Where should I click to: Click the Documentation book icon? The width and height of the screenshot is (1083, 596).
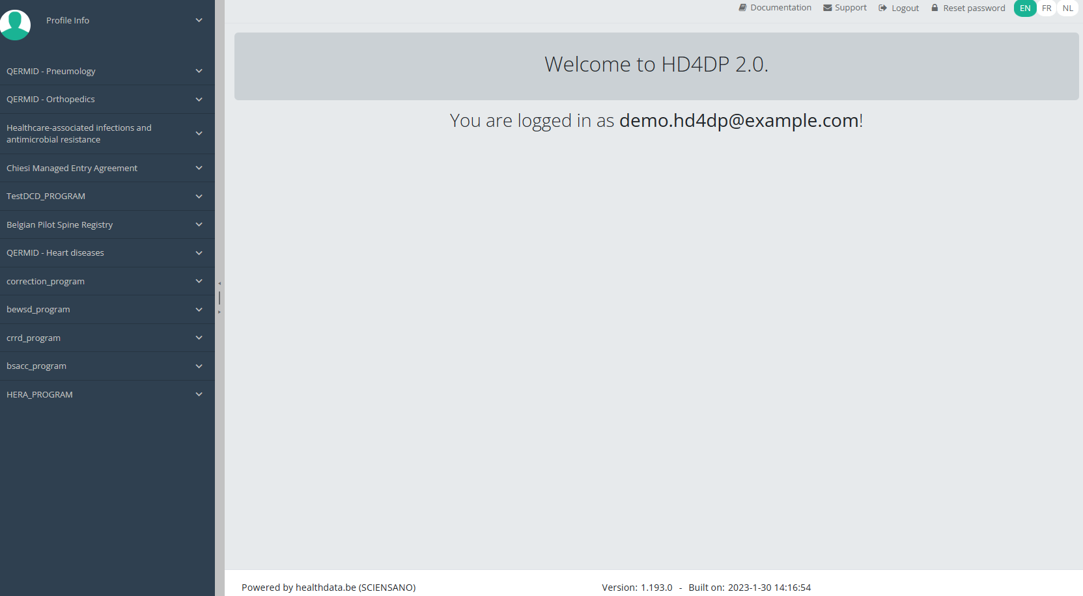pyautogui.click(x=742, y=8)
